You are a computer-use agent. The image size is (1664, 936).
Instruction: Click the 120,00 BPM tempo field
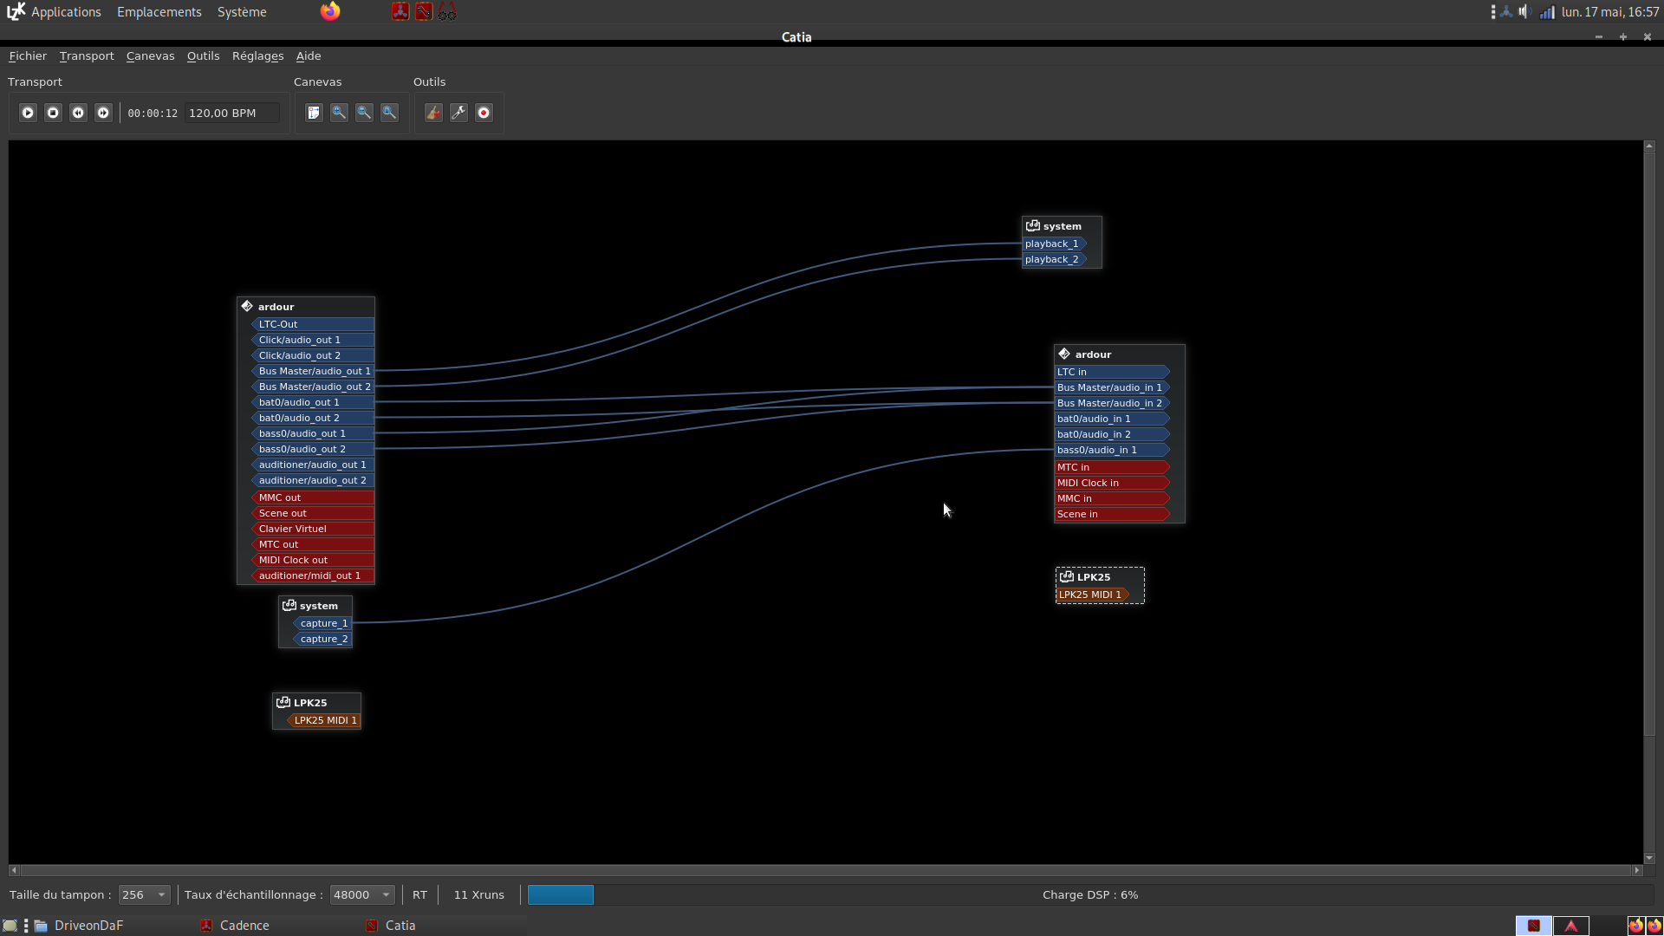point(231,113)
